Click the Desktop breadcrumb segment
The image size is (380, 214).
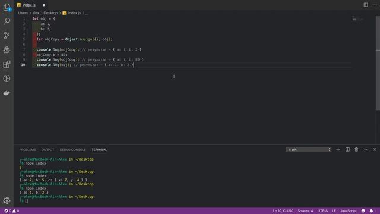pos(50,13)
